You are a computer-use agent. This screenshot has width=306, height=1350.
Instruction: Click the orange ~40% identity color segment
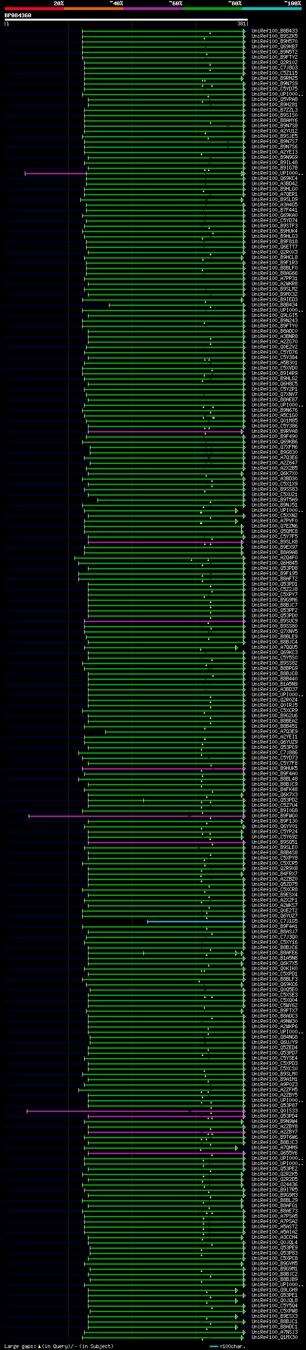(x=94, y=9)
